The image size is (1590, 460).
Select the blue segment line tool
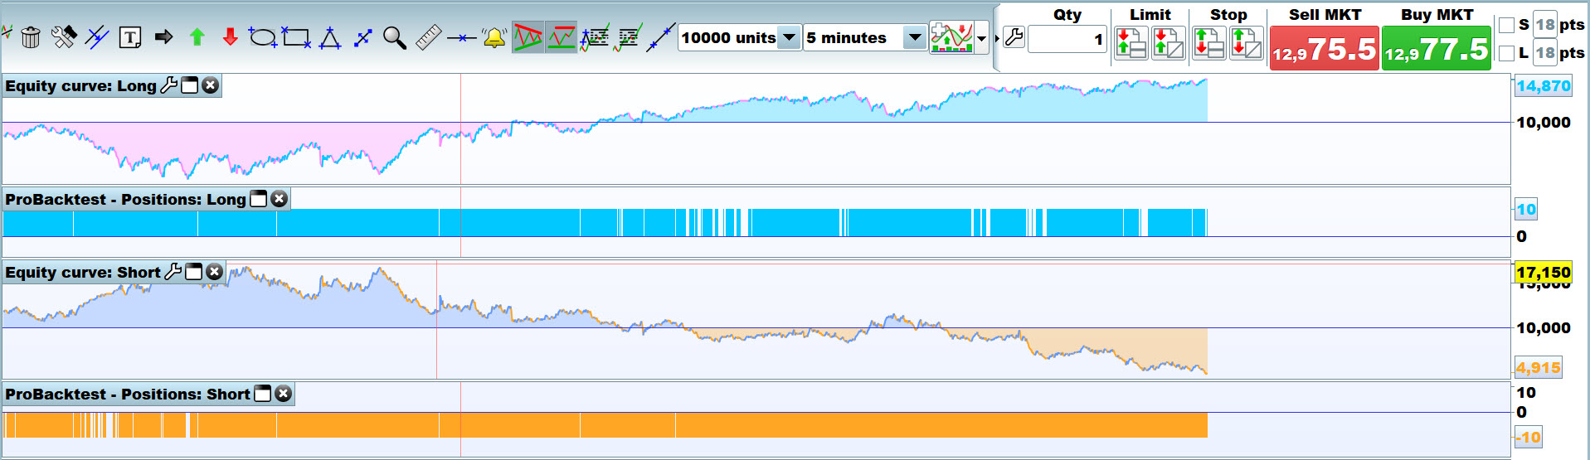362,37
